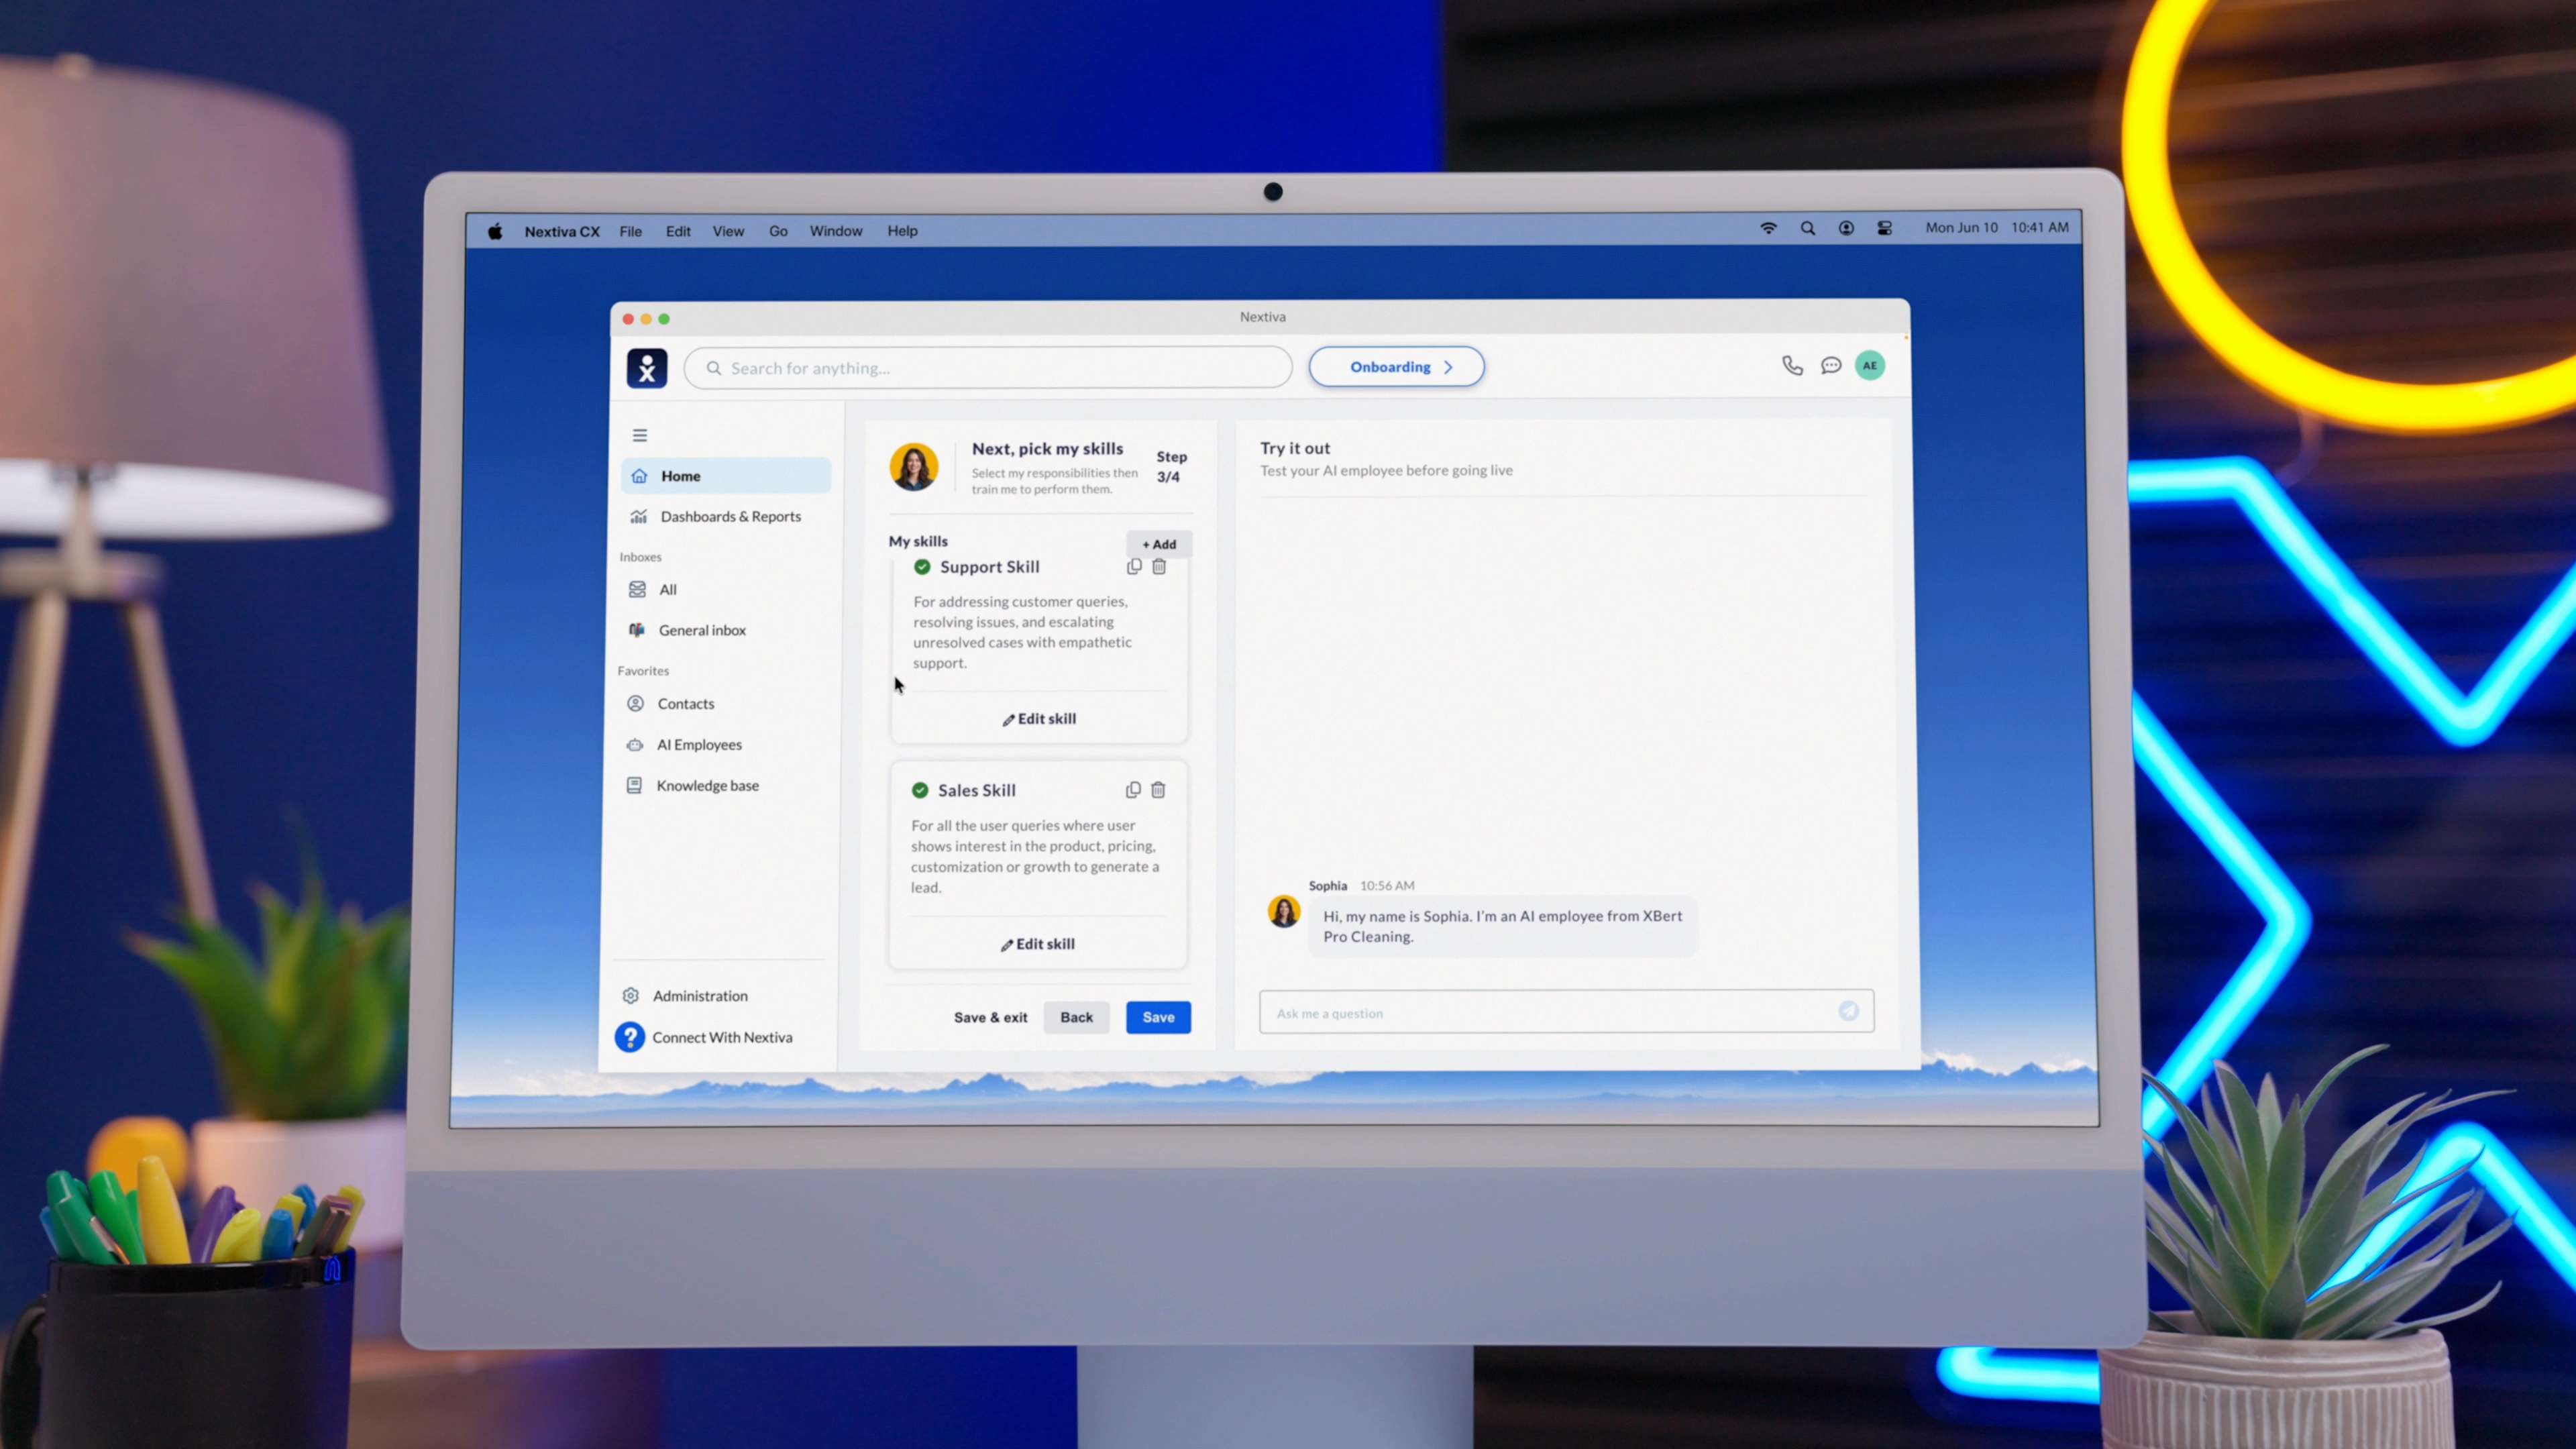Image resolution: width=2576 pixels, height=1449 pixels.
Task: Toggle Support Skill green check status
Action: pyautogui.click(x=922, y=567)
